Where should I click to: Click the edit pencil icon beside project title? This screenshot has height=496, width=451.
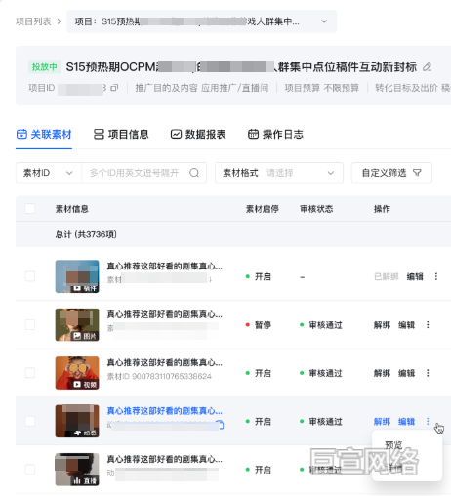pos(427,67)
